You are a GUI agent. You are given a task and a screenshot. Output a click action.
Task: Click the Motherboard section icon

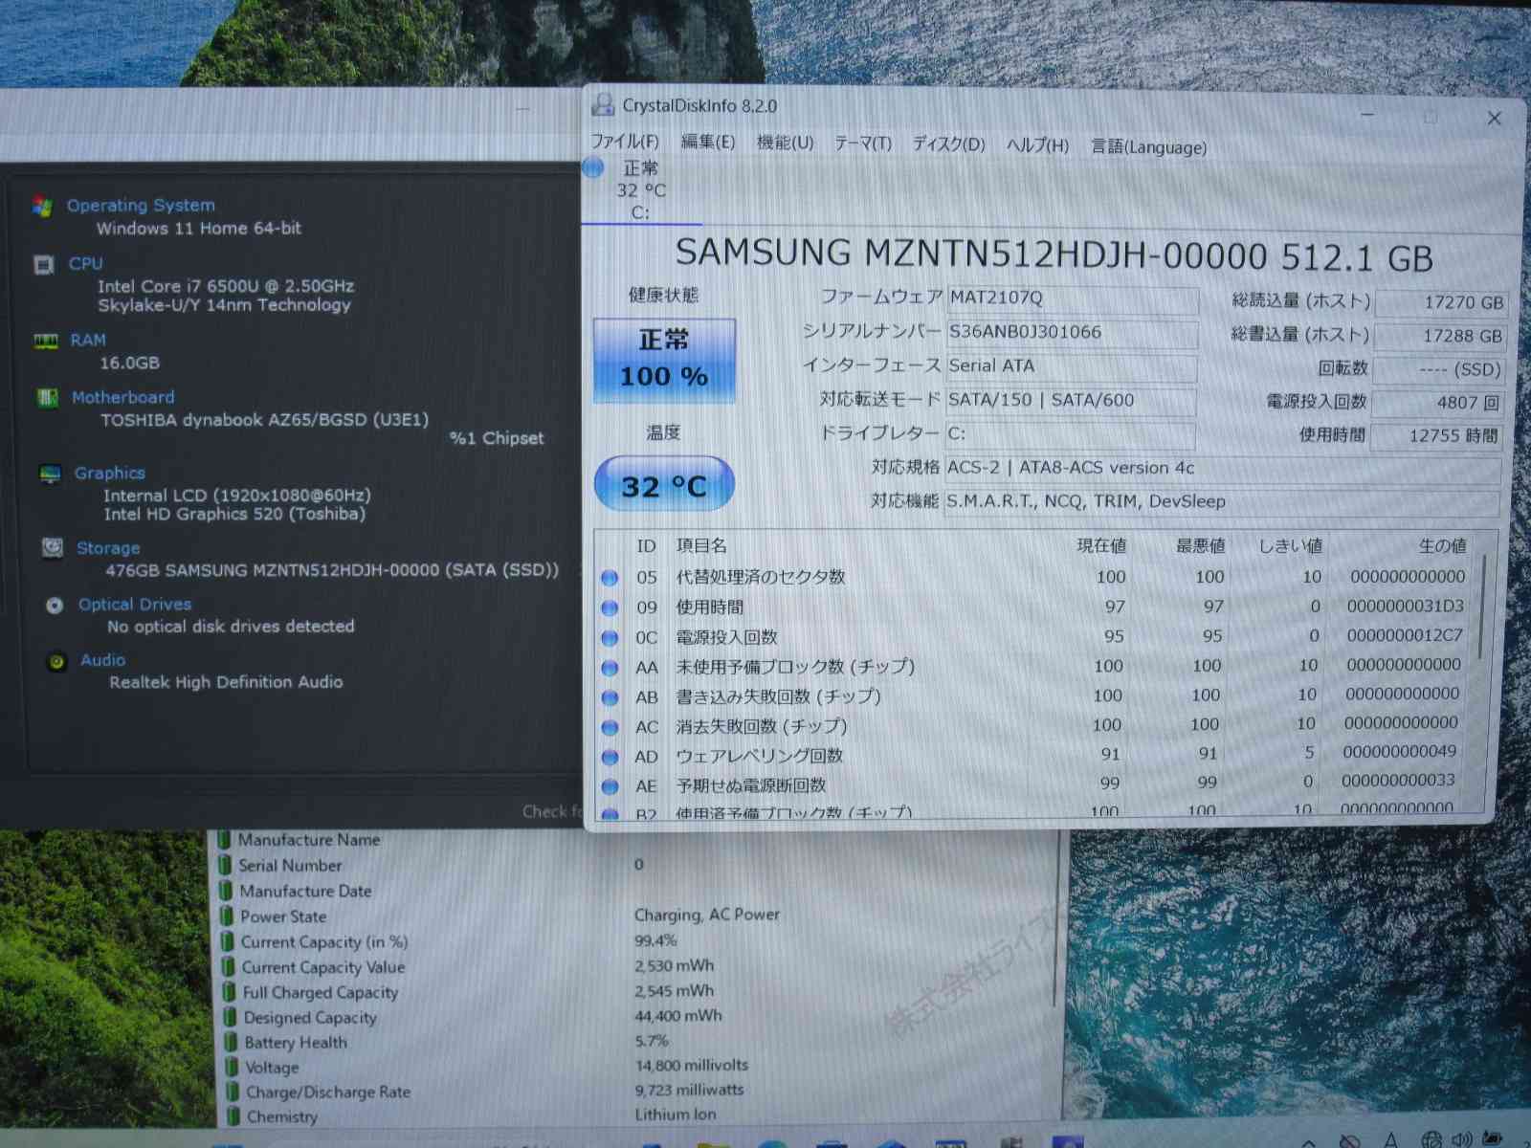tap(48, 397)
